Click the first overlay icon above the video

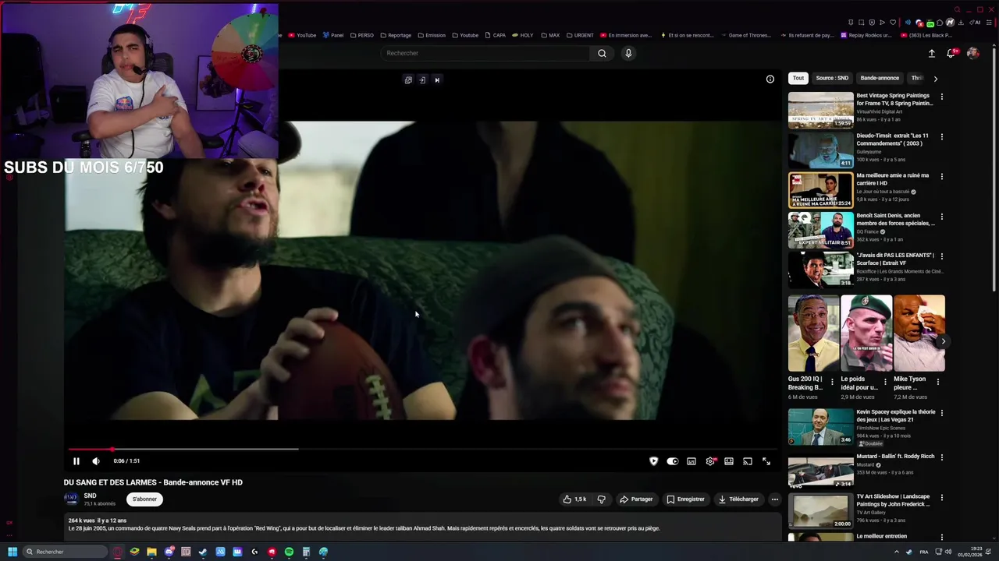coord(408,79)
